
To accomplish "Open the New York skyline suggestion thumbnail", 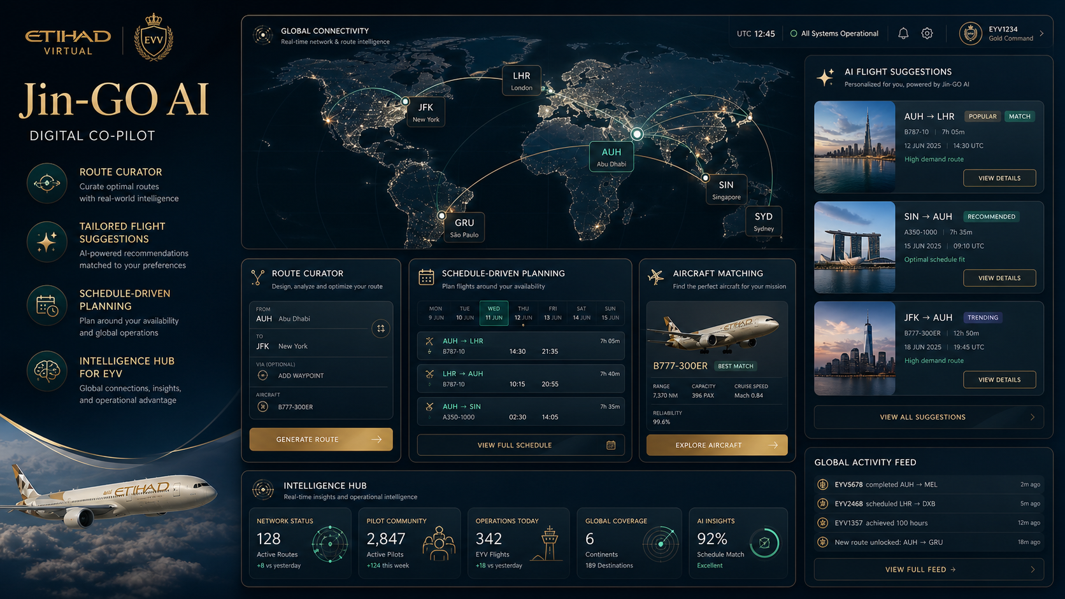I will (x=855, y=348).
